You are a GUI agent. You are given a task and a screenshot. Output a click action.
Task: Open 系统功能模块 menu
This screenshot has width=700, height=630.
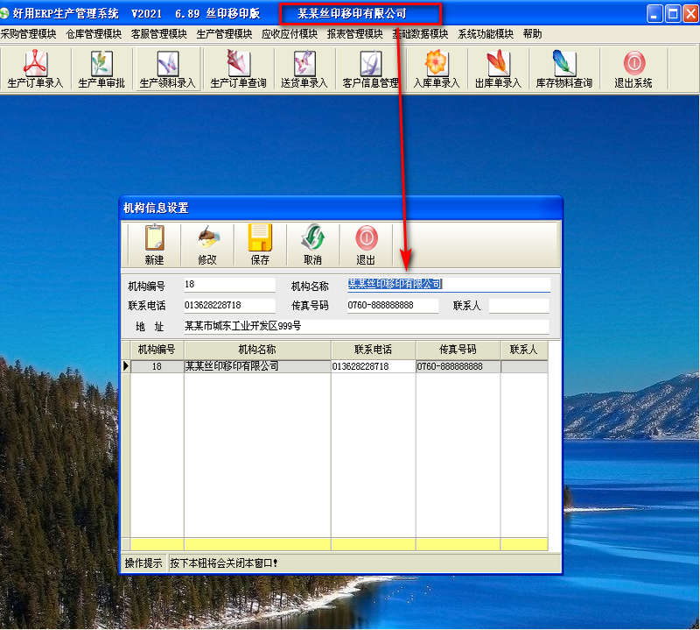click(x=486, y=34)
